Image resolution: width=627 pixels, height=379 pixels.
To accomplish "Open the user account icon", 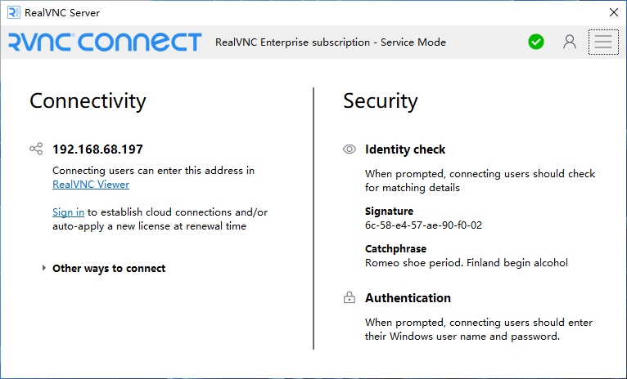I will 570,42.
